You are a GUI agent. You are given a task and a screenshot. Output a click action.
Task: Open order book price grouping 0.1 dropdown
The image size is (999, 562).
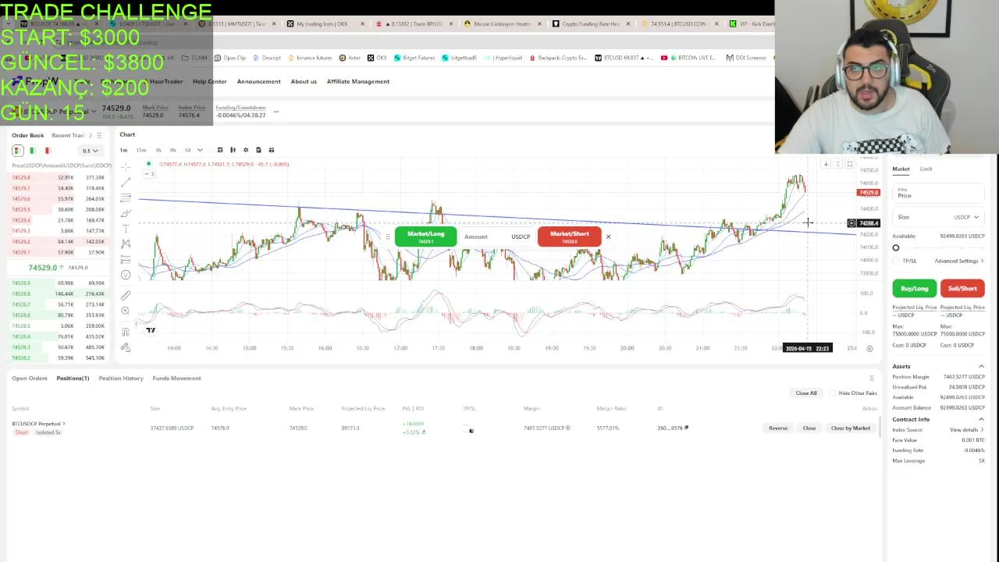tap(90, 151)
